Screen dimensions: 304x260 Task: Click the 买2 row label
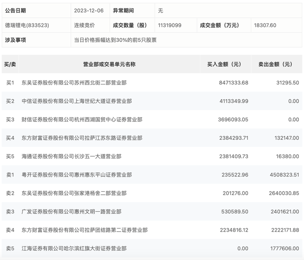click(10, 101)
